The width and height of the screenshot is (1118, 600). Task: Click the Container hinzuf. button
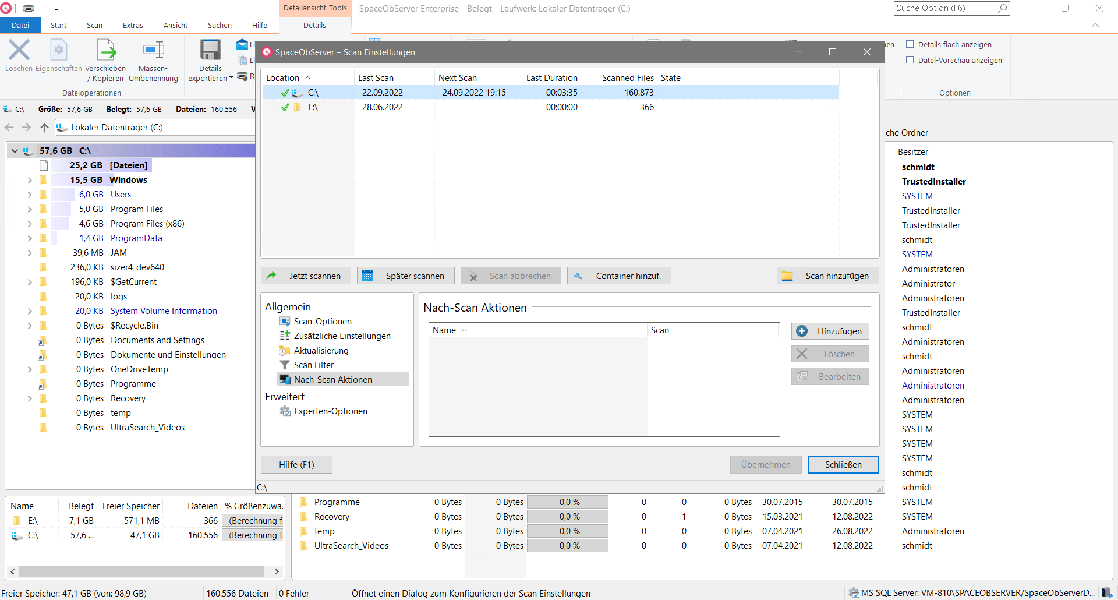coord(619,276)
